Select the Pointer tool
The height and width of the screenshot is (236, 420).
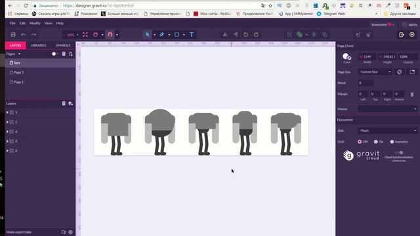[x=147, y=35]
